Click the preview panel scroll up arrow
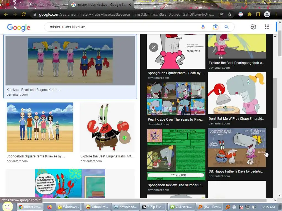 (275, 37)
